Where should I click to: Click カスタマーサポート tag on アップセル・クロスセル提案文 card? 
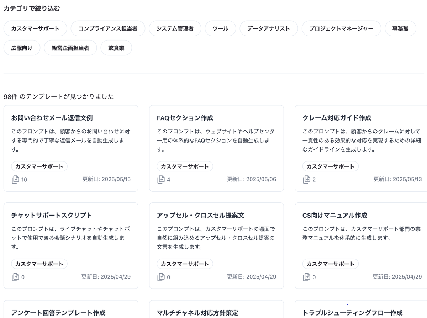pos(185,264)
